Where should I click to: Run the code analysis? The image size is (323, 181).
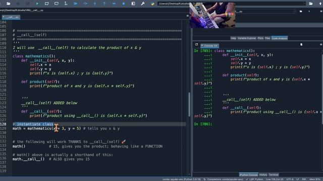[309, 11]
